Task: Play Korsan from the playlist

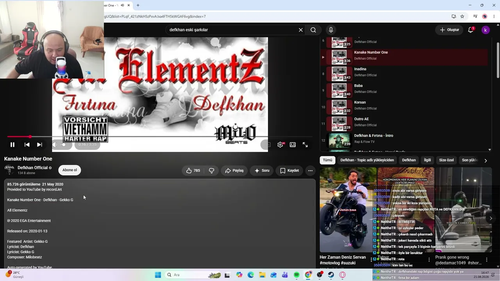Action: [404, 107]
